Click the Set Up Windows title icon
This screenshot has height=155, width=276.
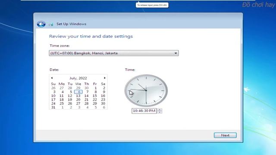coord(51,24)
